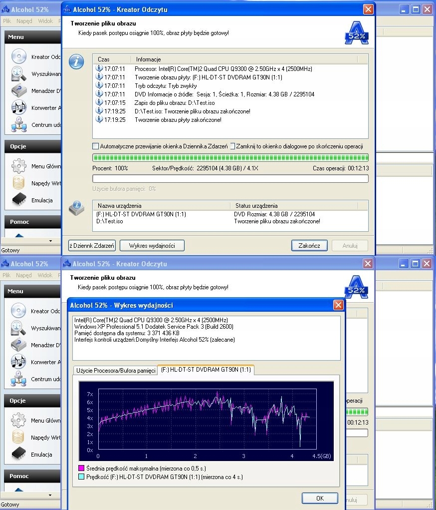Click the Zakończ button
436x510 pixels.
click(309, 246)
